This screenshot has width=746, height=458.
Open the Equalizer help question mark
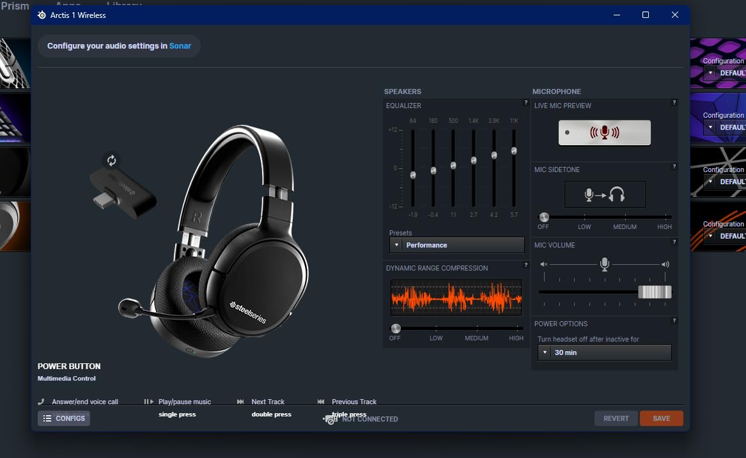click(525, 102)
